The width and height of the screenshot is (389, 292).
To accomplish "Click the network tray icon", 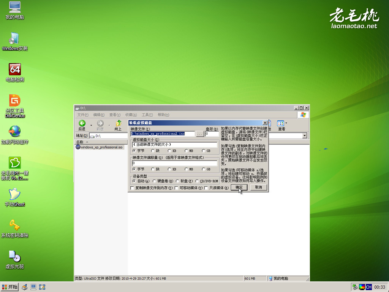I will [x=355, y=287].
